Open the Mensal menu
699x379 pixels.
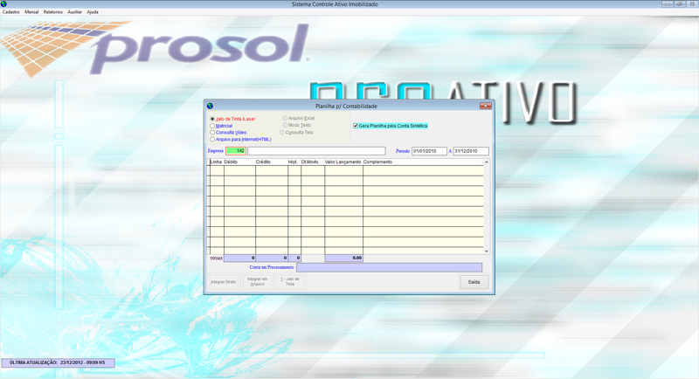tap(31, 12)
